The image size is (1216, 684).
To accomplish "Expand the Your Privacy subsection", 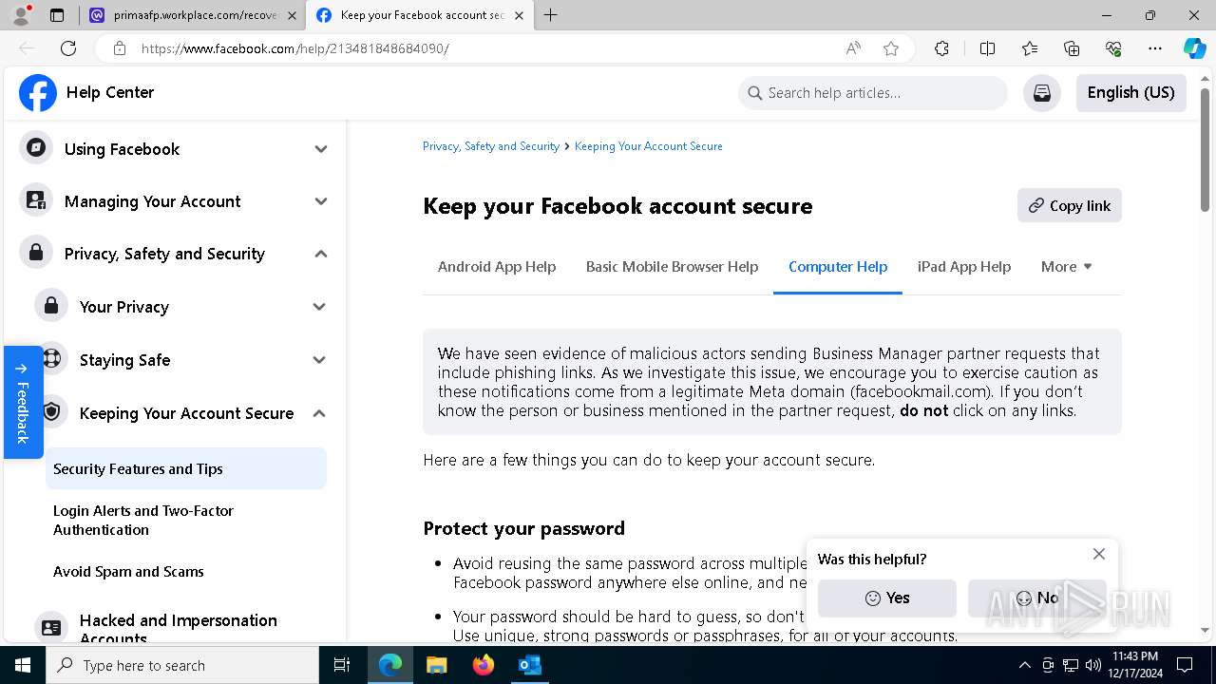I will coord(319,307).
